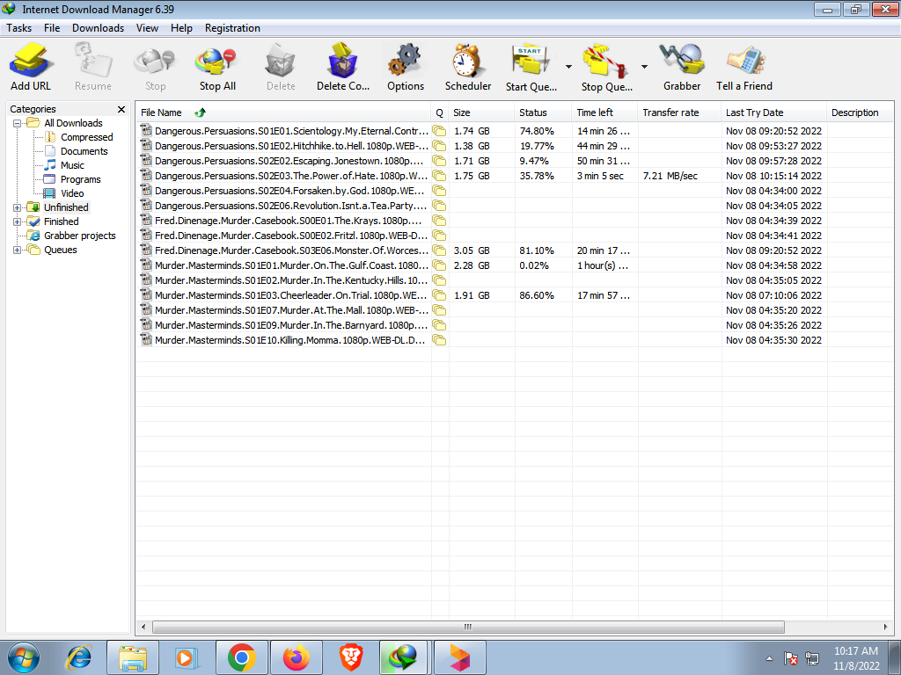
Task: Open Start Queue dropdown arrow
Action: click(x=568, y=67)
